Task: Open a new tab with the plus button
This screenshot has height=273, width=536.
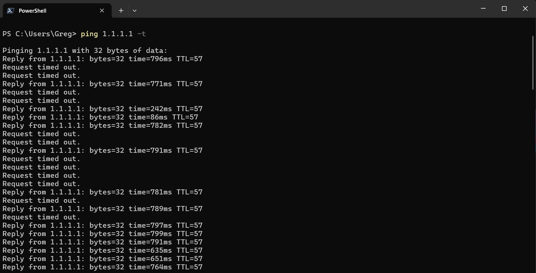Action: point(121,11)
